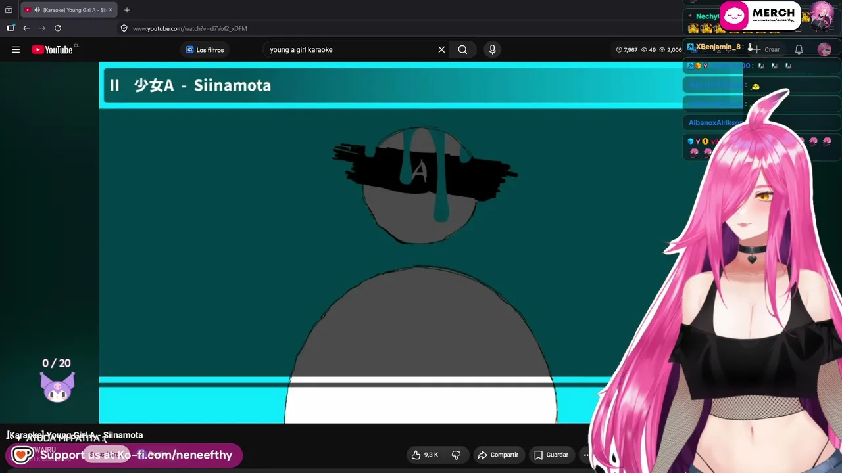This screenshot has width=842, height=473.
Task: Open more actions three-dot menu
Action: [586, 455]
